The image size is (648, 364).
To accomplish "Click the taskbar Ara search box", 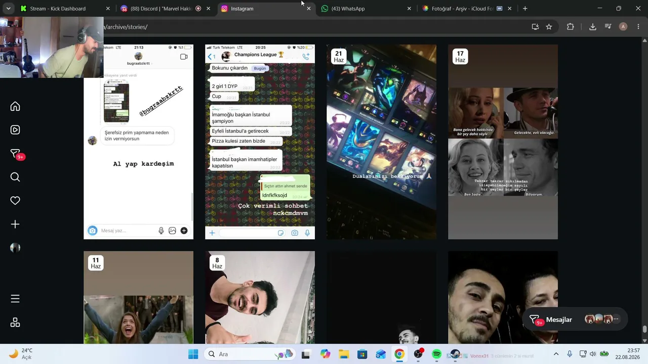I will pyautogui.click(x=250, y=354).
